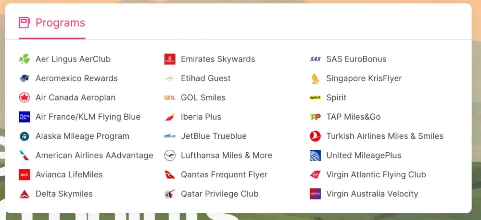Click the Programs tab icon

24,23
